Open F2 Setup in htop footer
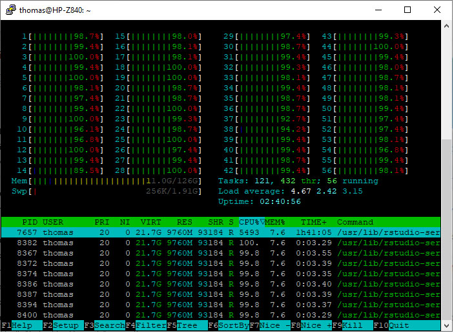Image resolution: width=454 pixels, height=333 pixels. [x=65, y=325]
